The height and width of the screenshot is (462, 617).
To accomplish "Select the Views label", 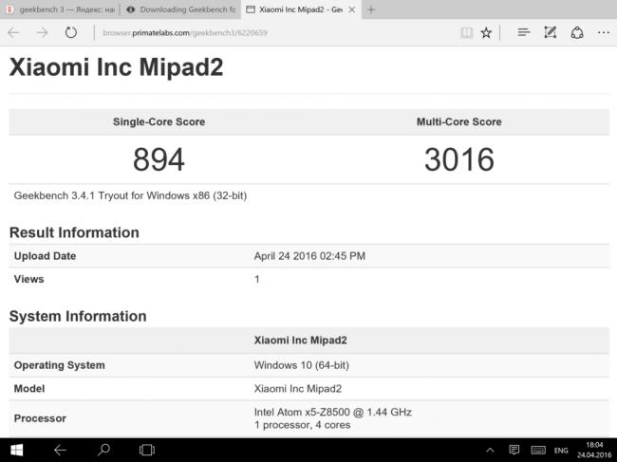I will (x=28, y=279).
